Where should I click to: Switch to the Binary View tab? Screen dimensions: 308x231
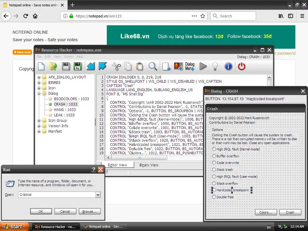tap(149, 165)
